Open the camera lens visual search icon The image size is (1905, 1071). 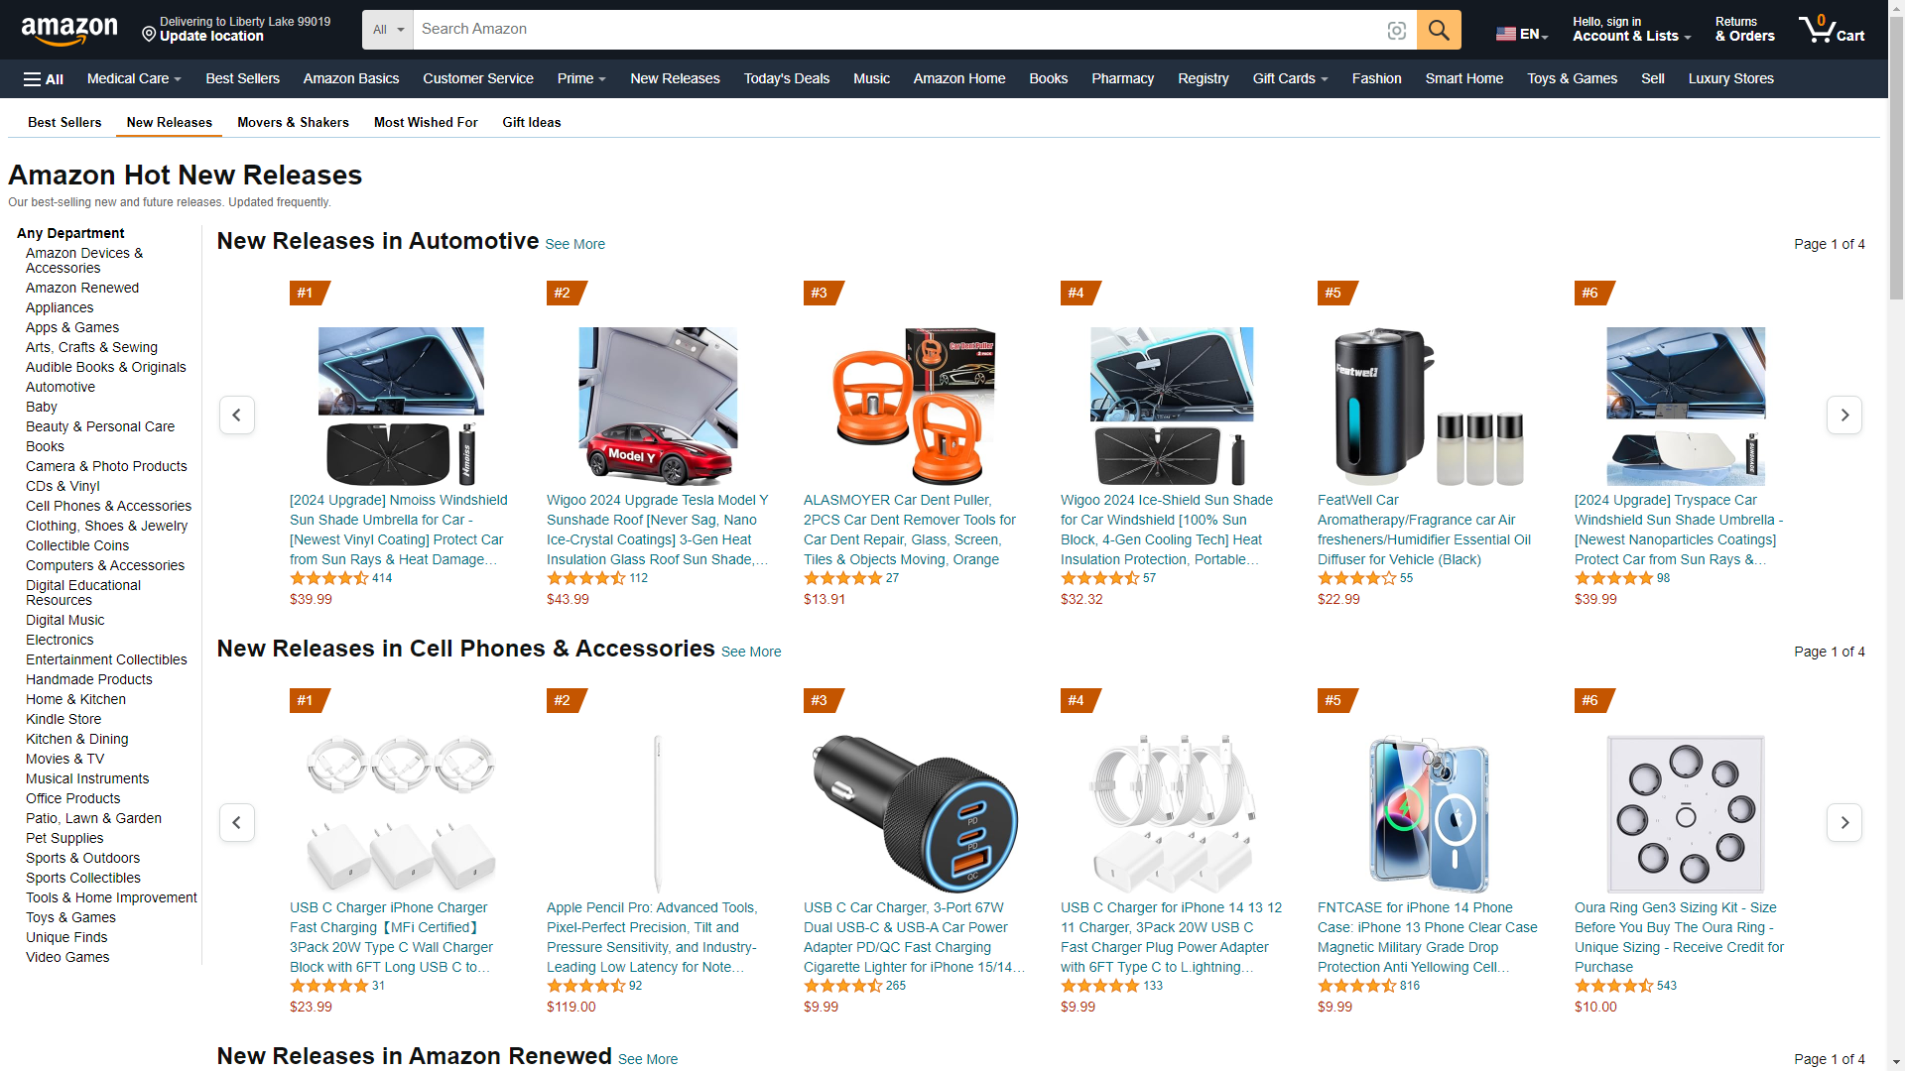coord(1396,31)
